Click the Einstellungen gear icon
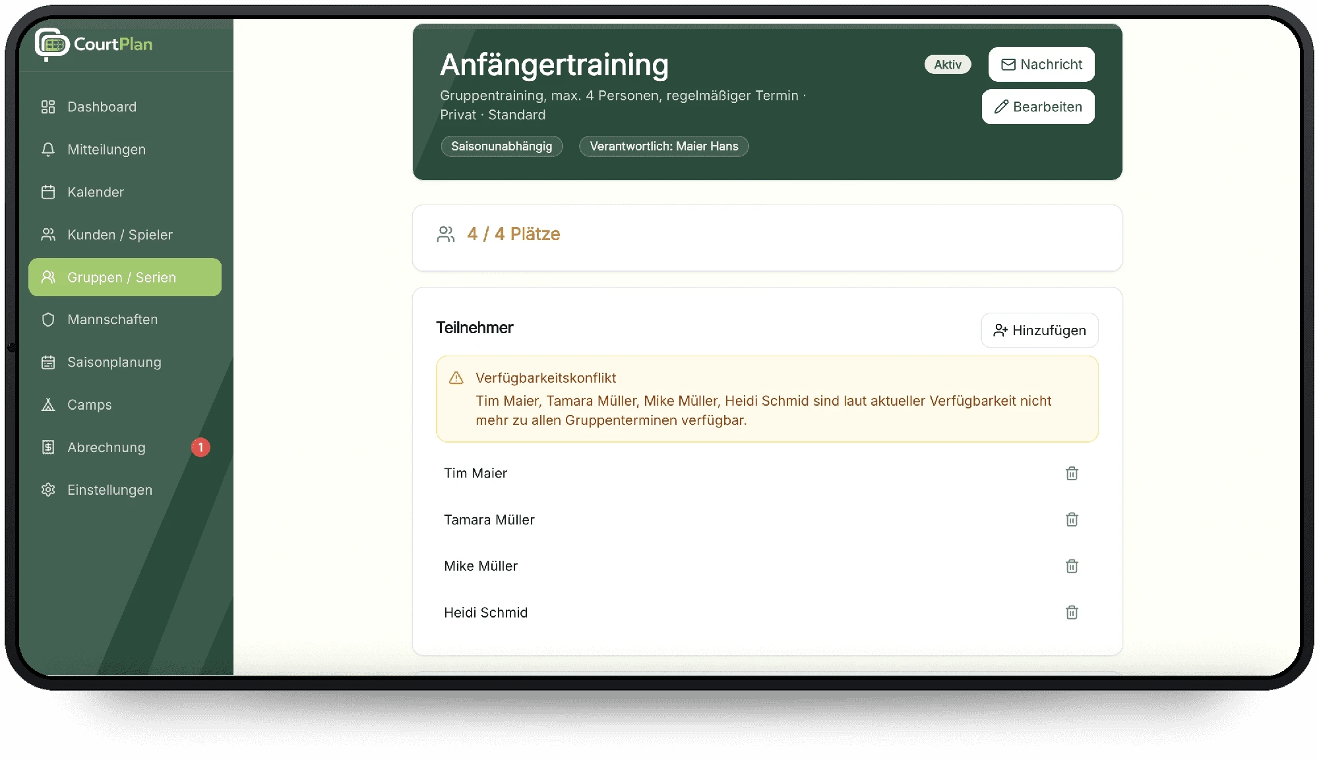 tap(48, 490)
